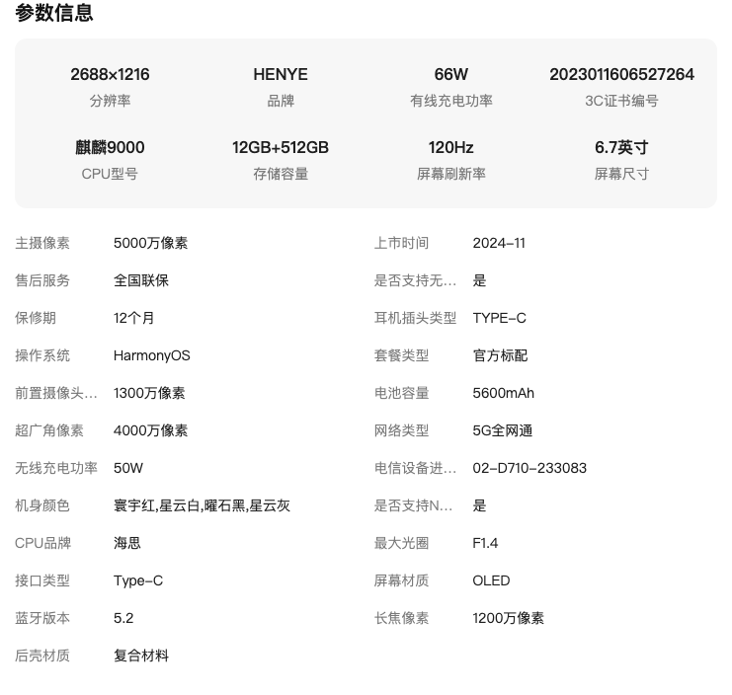The image size is (732, 695).
Task: Expand the truncated 前置摄像头… label
Action: pos(56,393)
